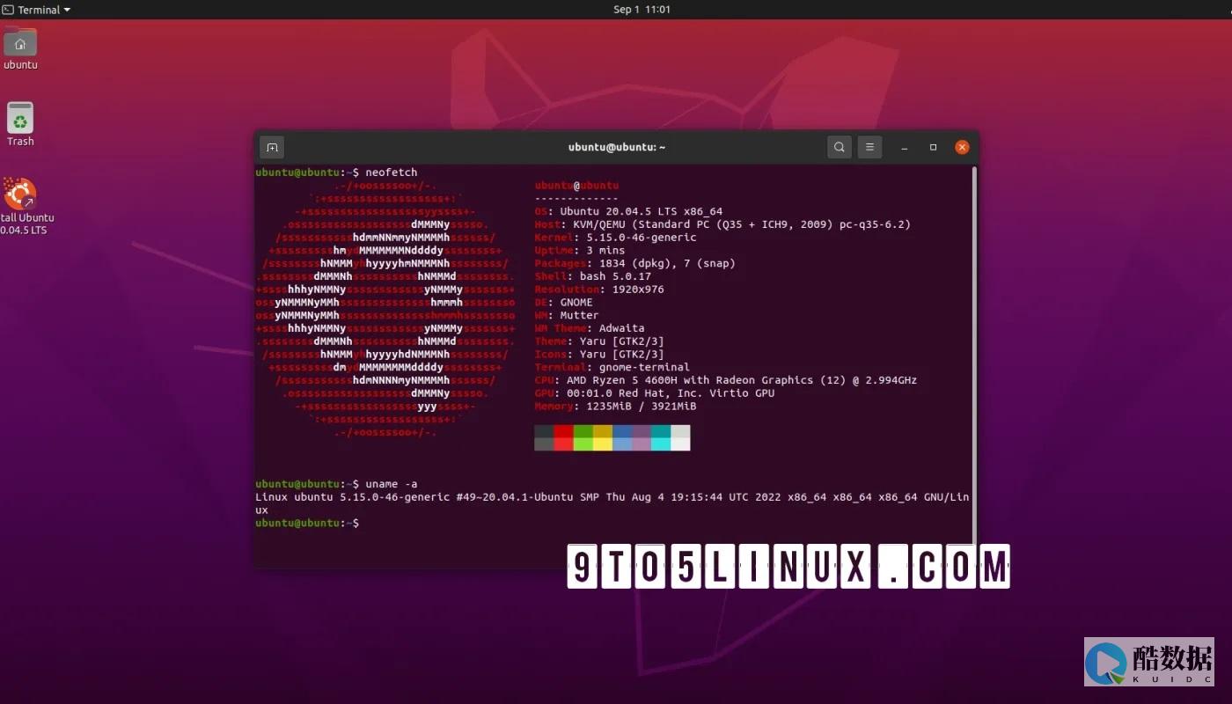Click the 'GPU: 00:01.0 Red Hat, Inc. Virtio GPU' line
Image resolution: width=1232 pixels, height=704 pixels.
click(x=655, y=393)
